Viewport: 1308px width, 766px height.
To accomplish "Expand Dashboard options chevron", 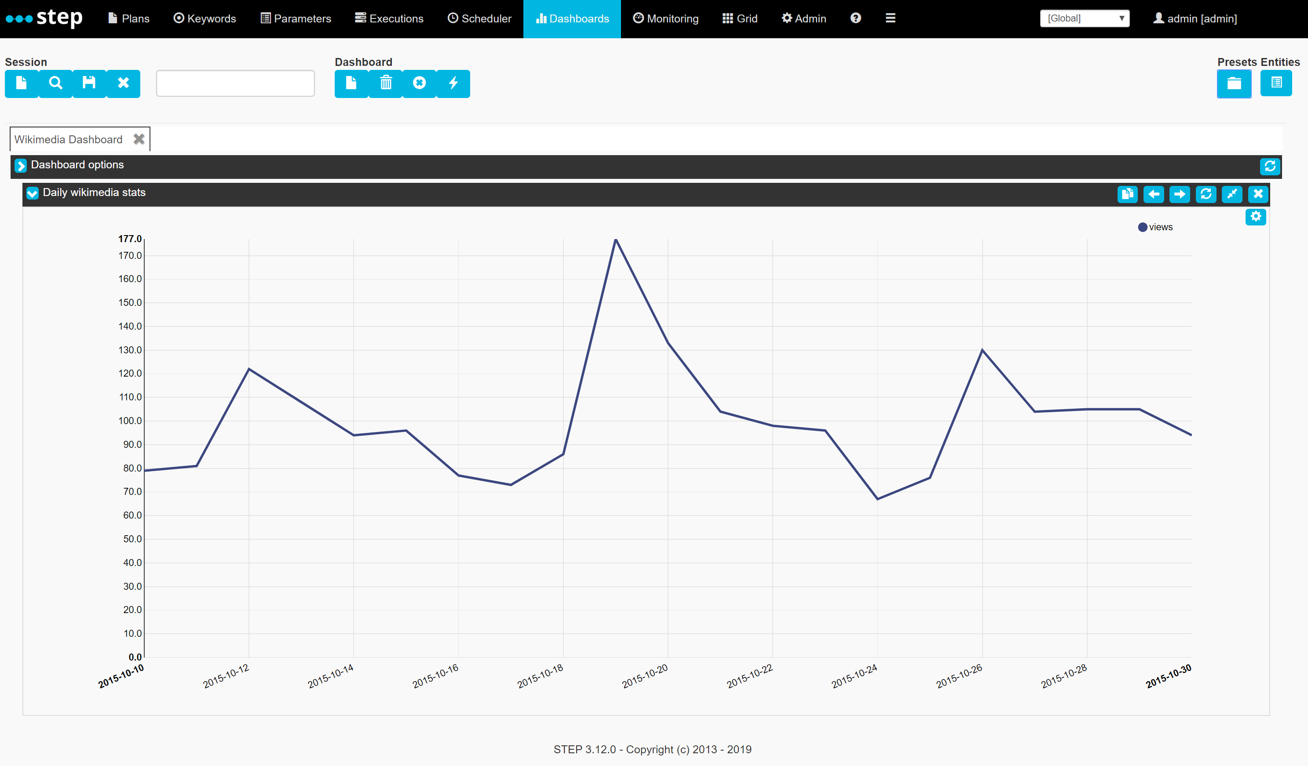I will [21, 165].
